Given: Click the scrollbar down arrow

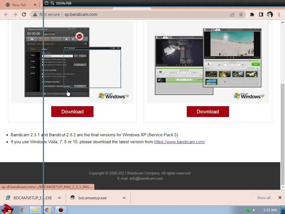Looking at the screenshot, I should [282, 187].
